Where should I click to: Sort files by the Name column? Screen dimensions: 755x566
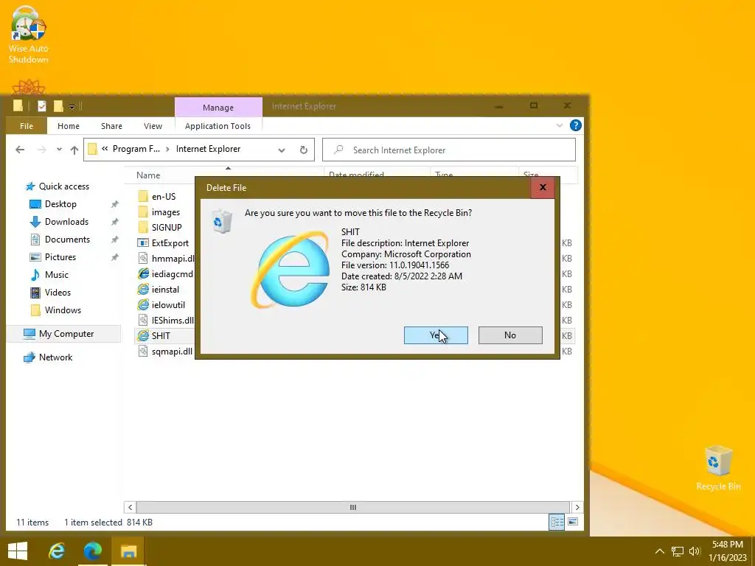point(148,175)
